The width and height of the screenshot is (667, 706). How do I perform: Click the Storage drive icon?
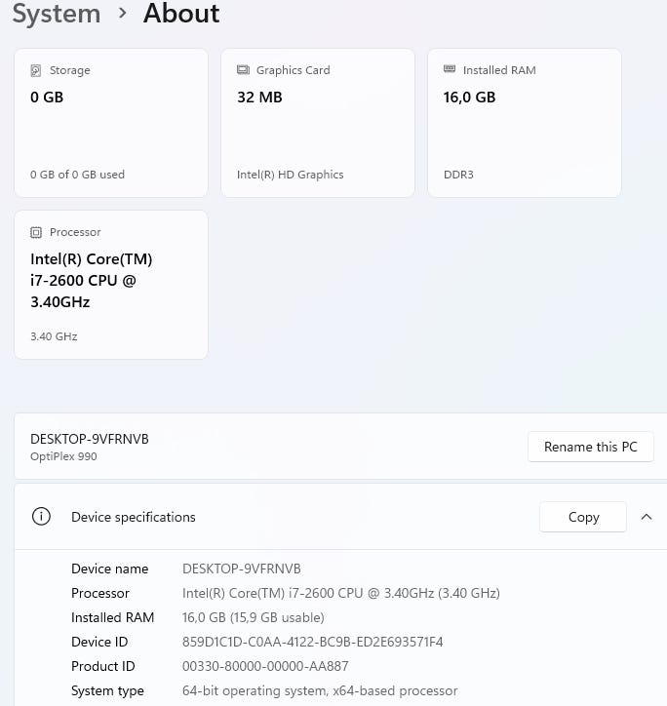tap(36, 70)
